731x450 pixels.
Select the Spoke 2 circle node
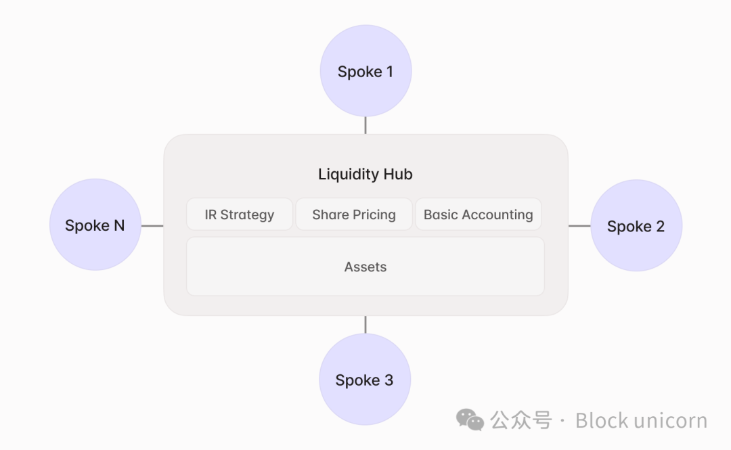636,226
